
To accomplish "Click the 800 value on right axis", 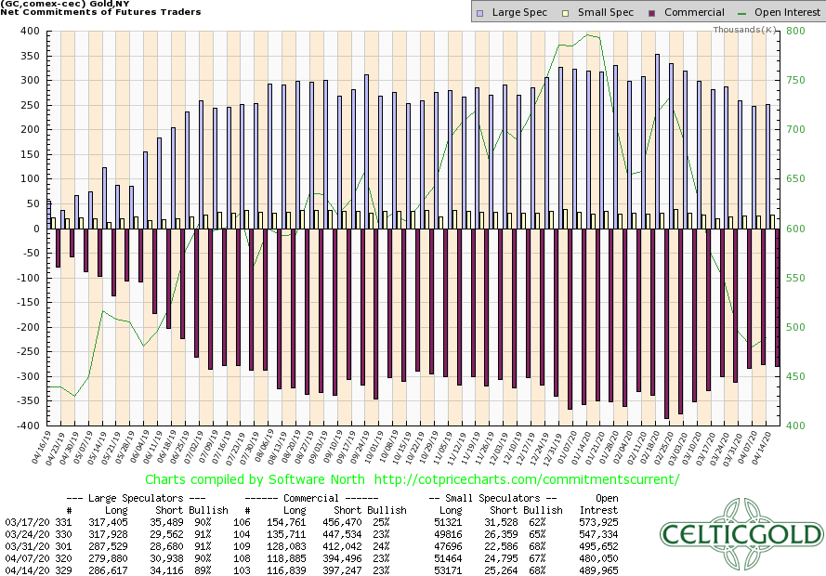I will coord(783,31).
